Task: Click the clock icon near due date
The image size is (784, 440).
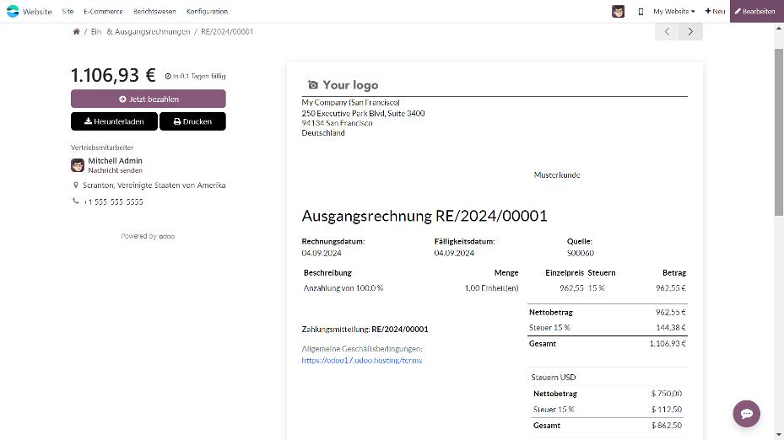Action: (168, 77)
